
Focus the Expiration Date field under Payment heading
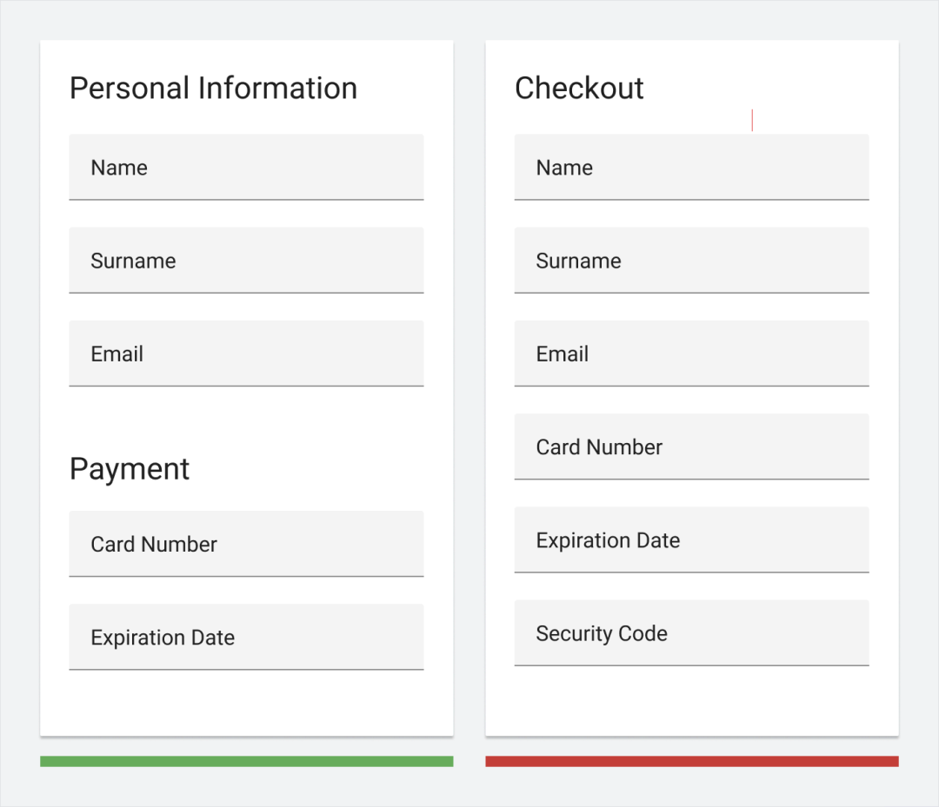click(x=246, y=637)
